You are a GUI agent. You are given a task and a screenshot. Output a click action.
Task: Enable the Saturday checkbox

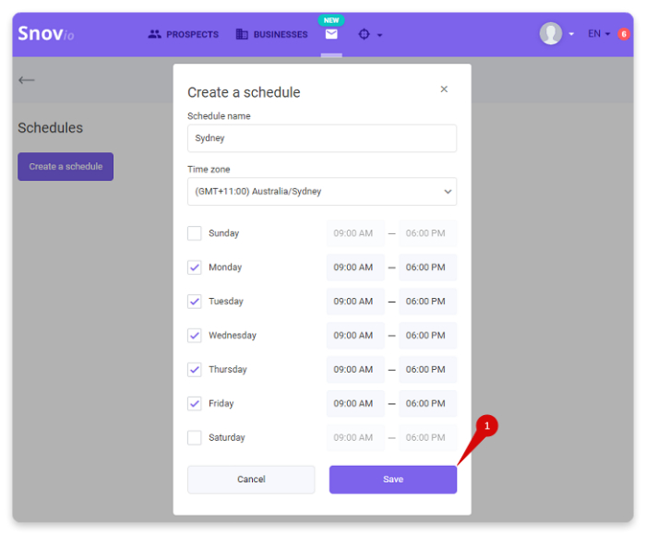[x=195, y=437]
